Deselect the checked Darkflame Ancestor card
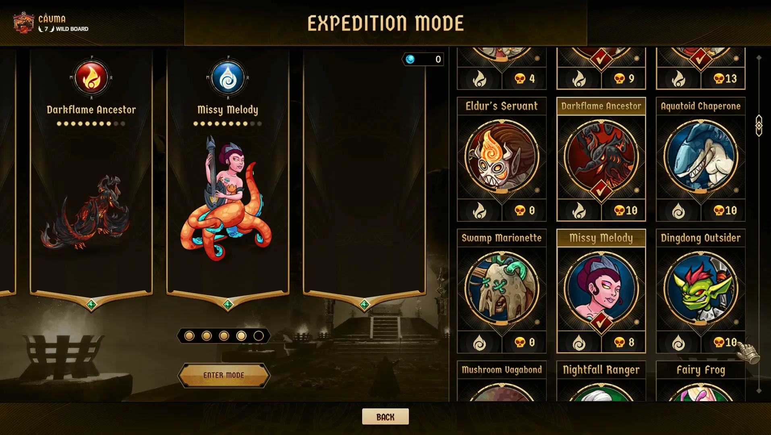Viewport: 771px width, 435px height. coord(601,159)
